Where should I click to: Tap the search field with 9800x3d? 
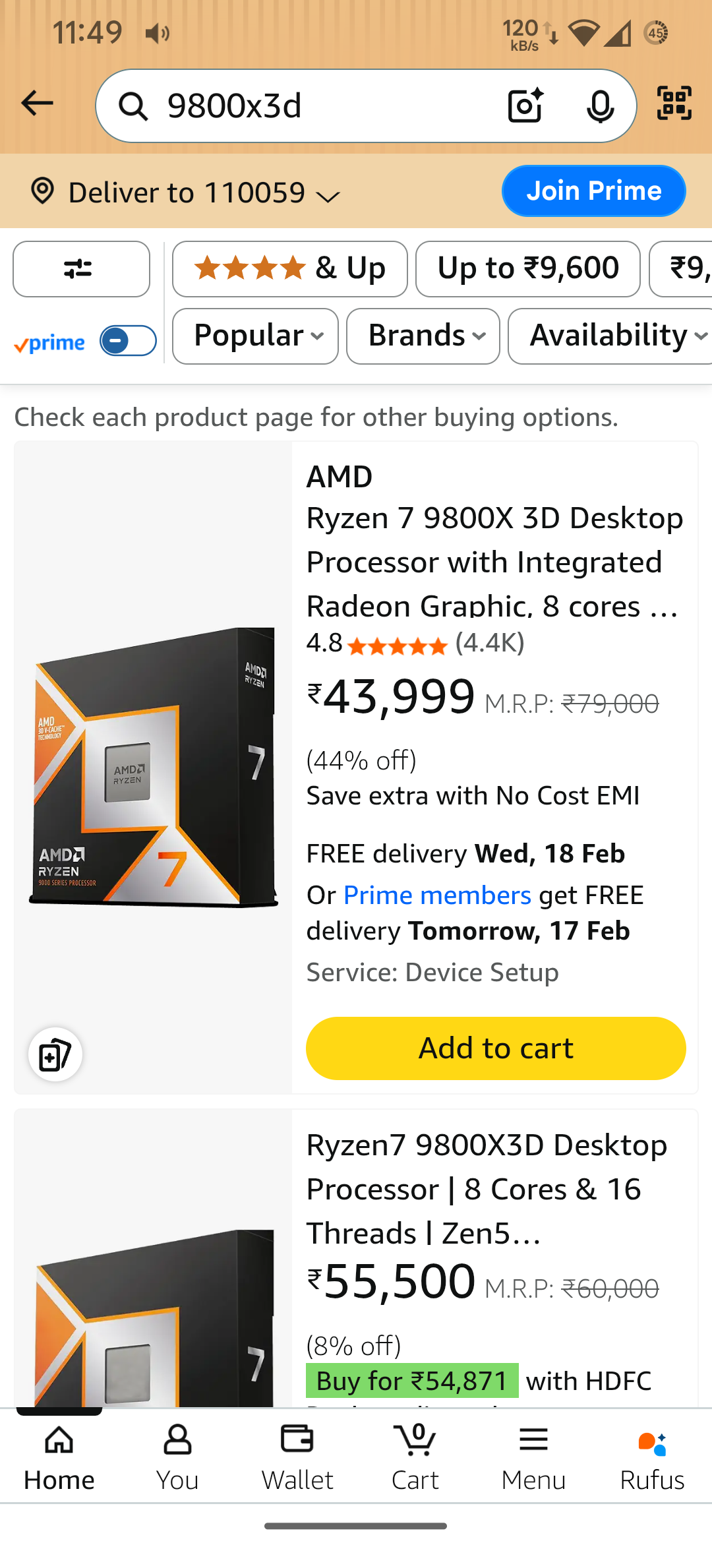316,106
